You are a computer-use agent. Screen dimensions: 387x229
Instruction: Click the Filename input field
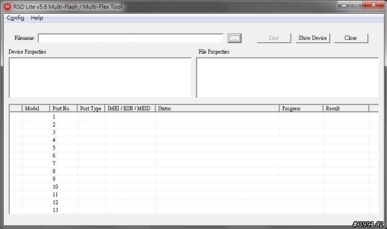tap(131, 38)
